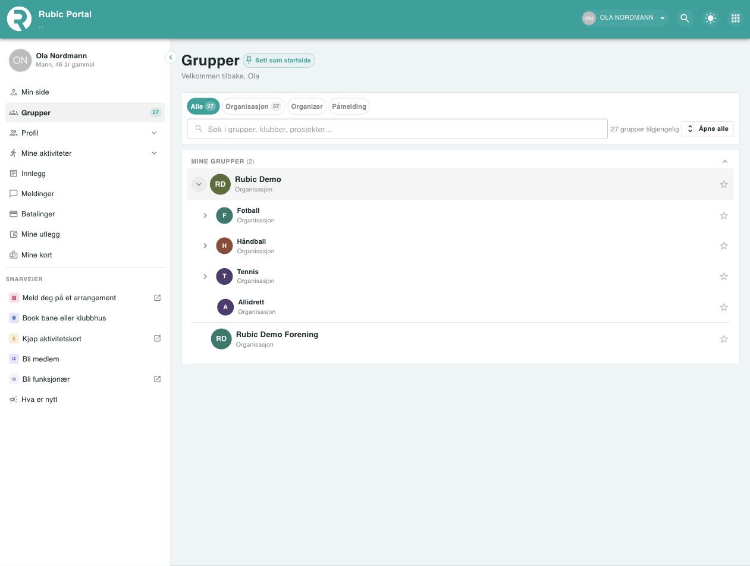Favorite Tennis with star
The image size is (750, 566).
pyautogui.click(x=724, y=276)
